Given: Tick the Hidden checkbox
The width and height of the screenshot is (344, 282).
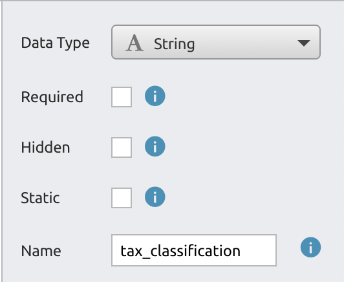Looking at the screenshot, I should coord(122,147).
